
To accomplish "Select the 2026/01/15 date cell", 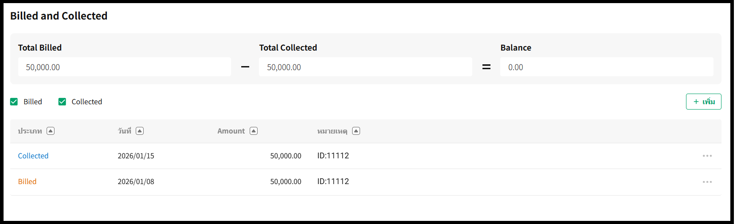I will (x=136, y=156).
